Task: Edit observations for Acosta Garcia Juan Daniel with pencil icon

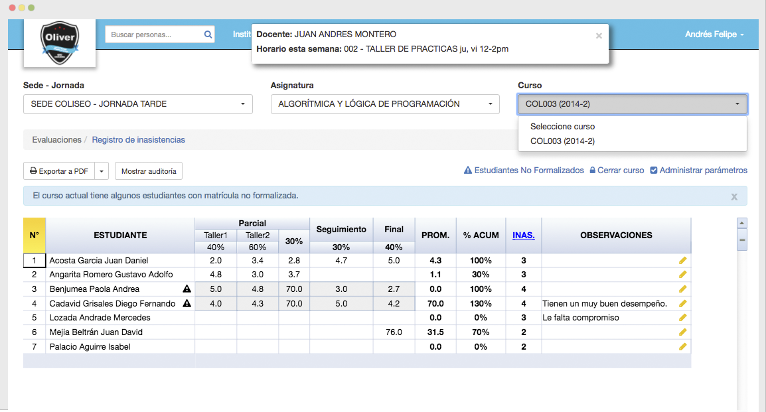Action: point(682,260)
